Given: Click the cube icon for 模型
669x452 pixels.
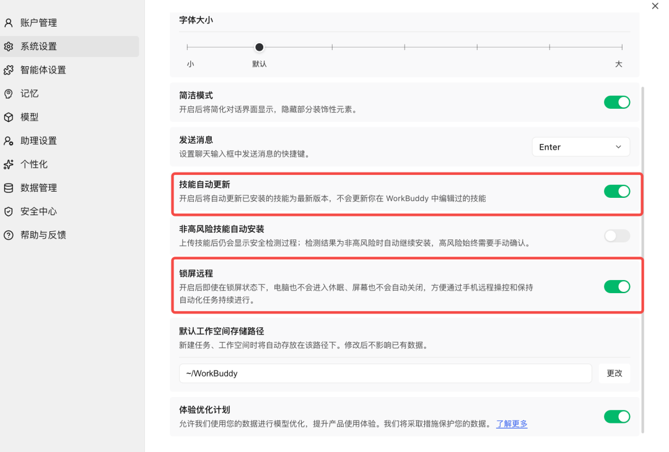Looking at the screenshot, I should 9,117.
